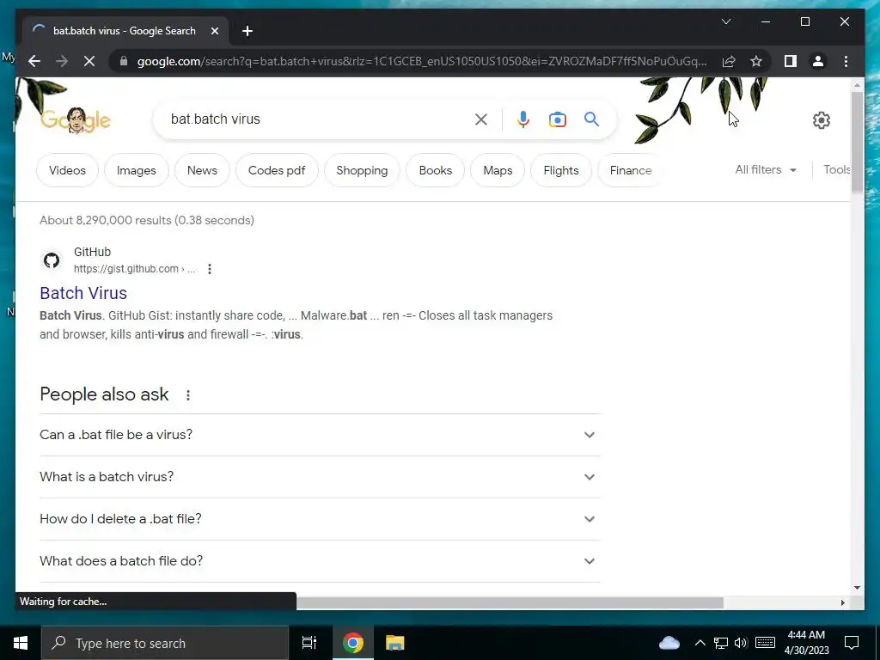Click the Google doodle logo
This screenshot has height=660, width=880.
[76, 120]
